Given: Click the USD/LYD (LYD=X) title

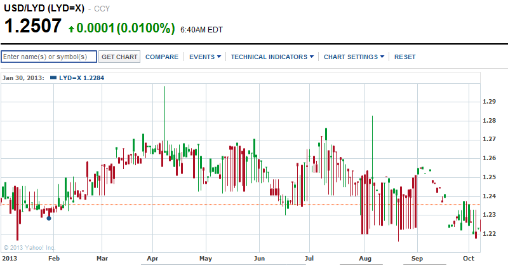Looking at the screenshot, I should pyautogui.click(x=44, y=8).
